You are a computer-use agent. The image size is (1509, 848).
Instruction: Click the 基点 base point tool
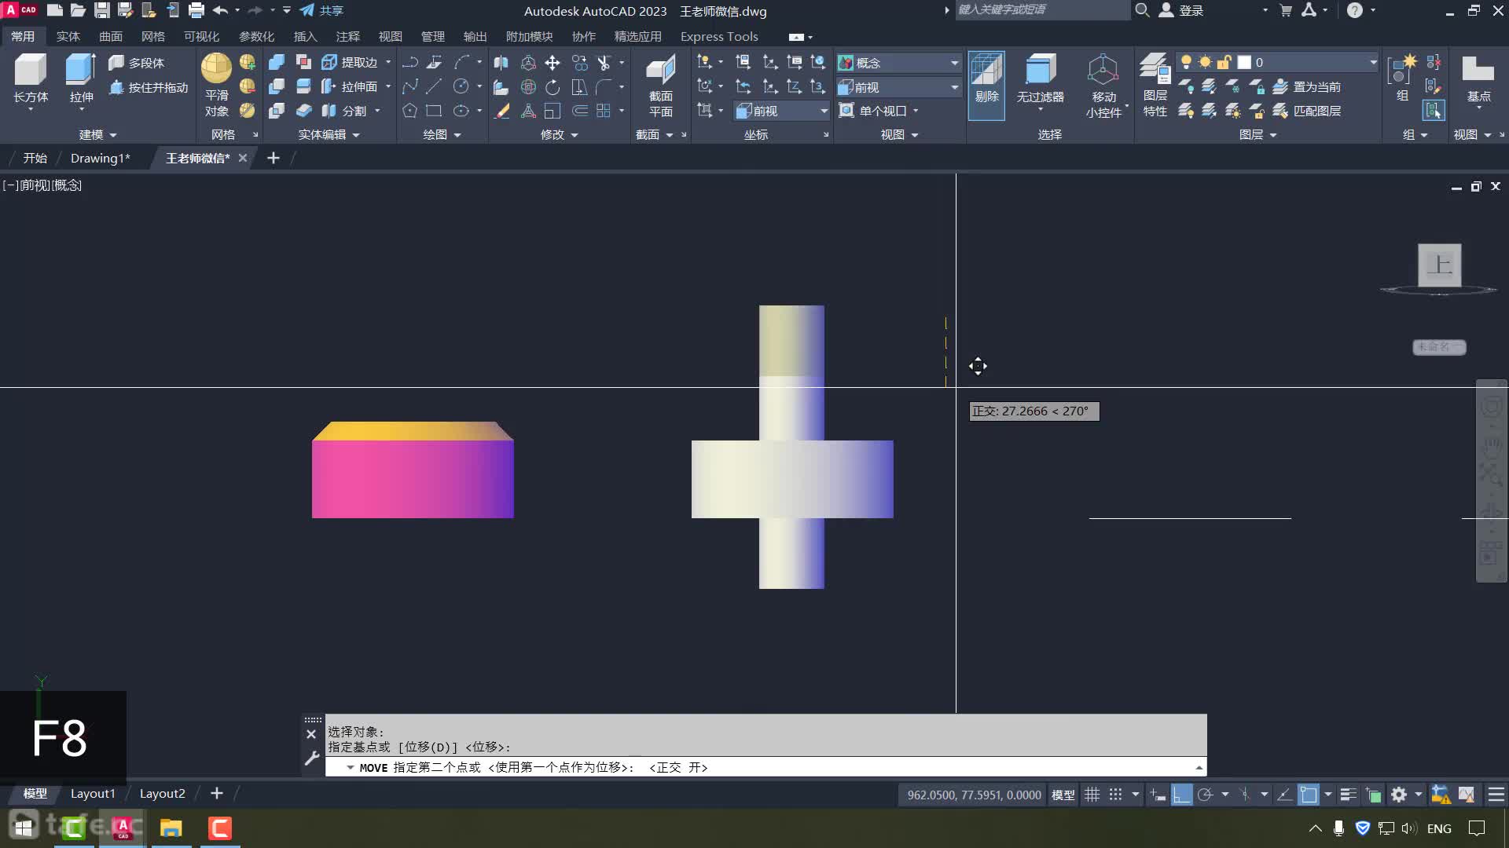(x=1478, y=79)
